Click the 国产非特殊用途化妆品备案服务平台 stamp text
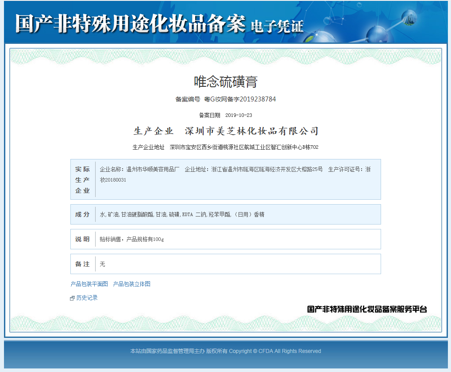 (x=367, y=309)
